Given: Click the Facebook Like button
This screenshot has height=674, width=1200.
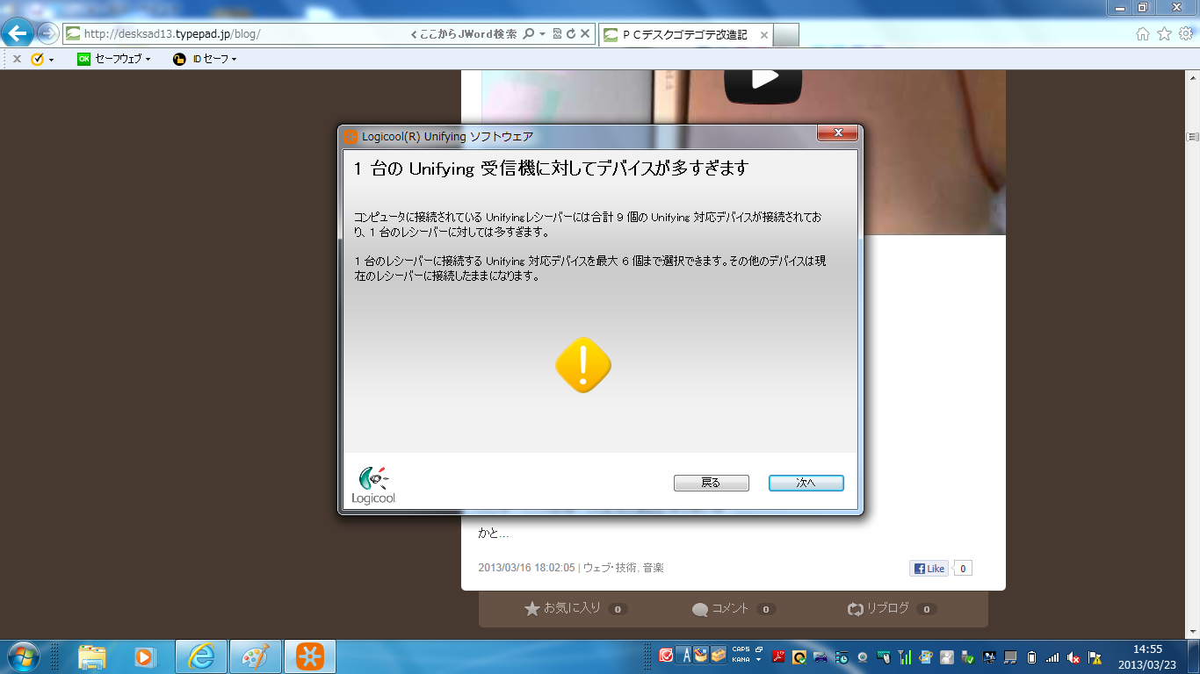Looking at the screenshot, I should [929, 569].
